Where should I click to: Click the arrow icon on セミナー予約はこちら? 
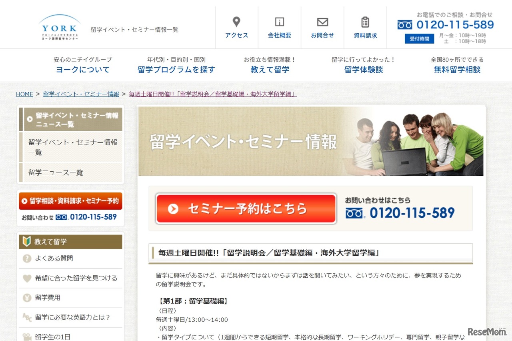[173, 209]
